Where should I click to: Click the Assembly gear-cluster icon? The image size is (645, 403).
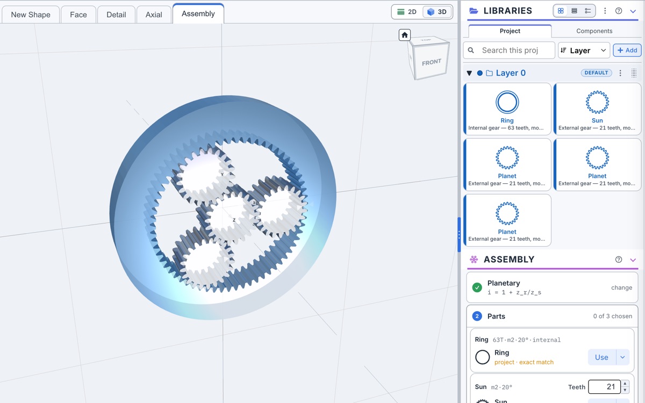(x=474, y=260)
